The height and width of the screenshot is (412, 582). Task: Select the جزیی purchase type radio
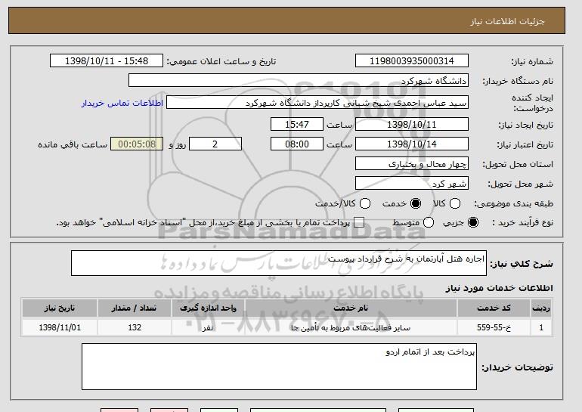(x=473, y=222)
